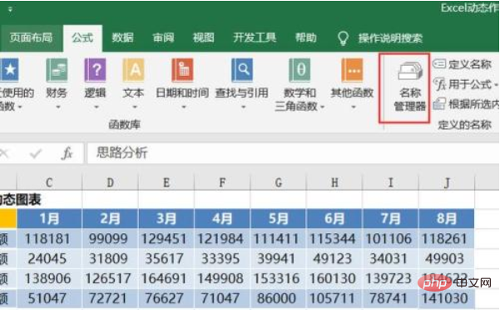The width and height of the screenshot is (500, 310).
Task: Select column I header
Action: point(391,182)
